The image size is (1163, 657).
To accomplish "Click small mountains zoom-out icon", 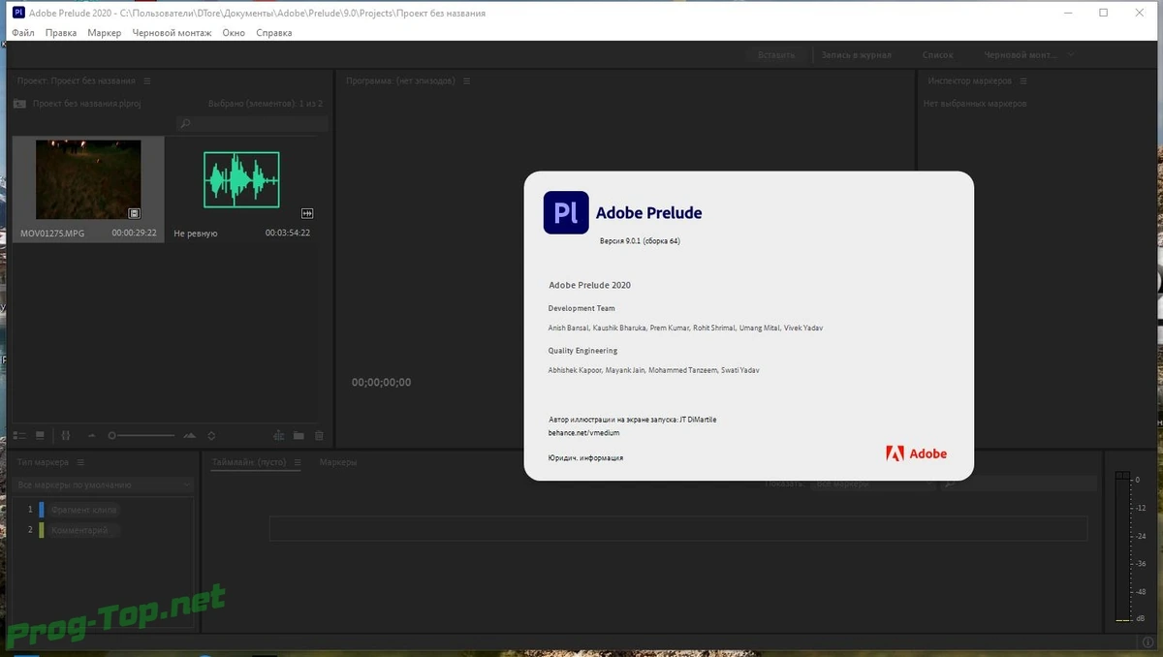I will (92, 436).
